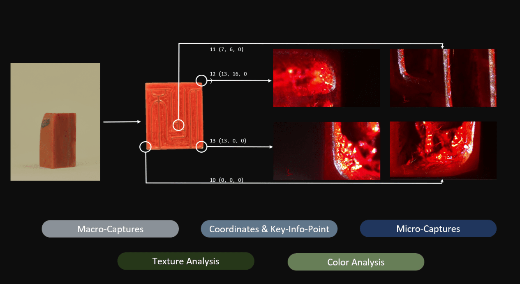Select the coordinate label "10 (0, 0, 0)"

coord(226,180)
